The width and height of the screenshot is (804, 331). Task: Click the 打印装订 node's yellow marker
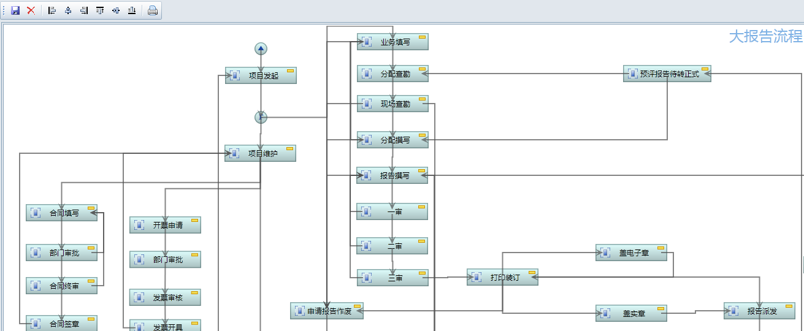[x=532, y=273]
